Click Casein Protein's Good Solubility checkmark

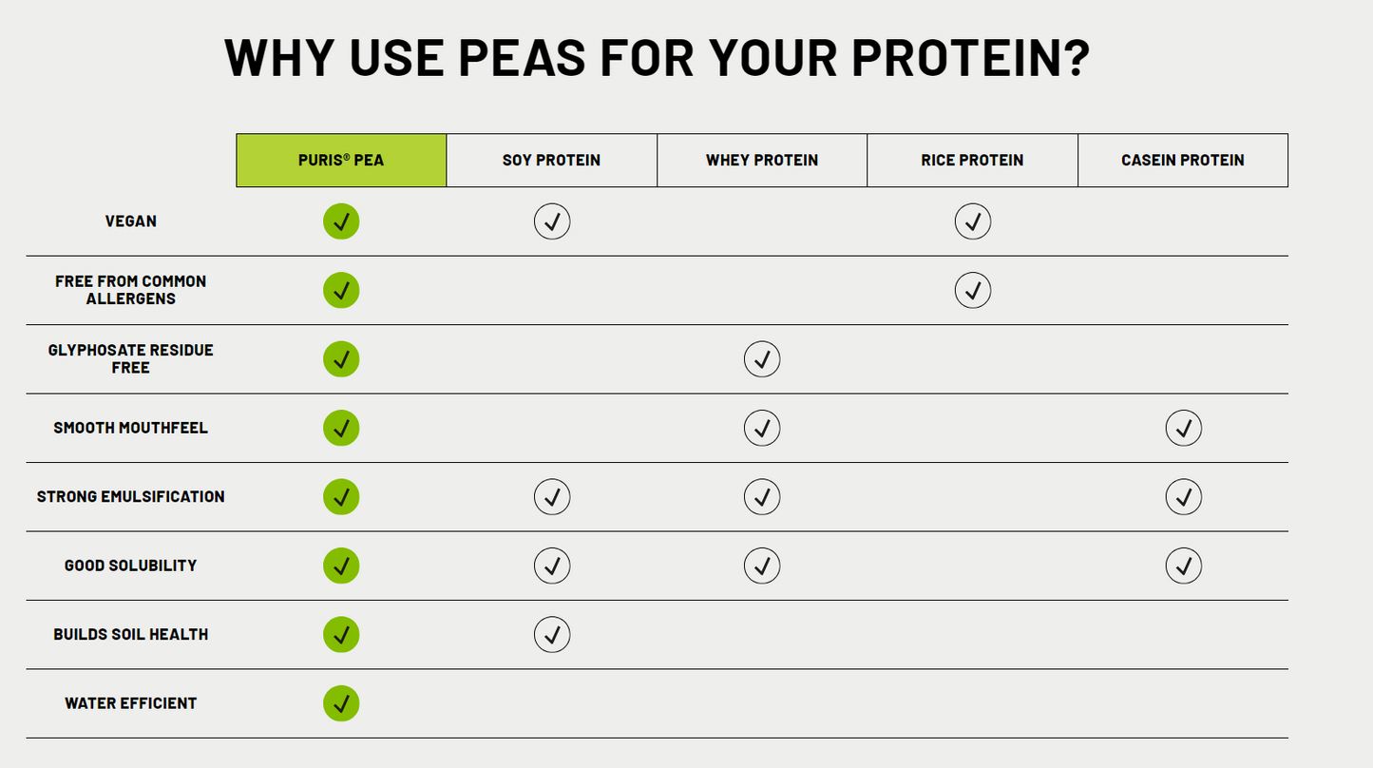click(x=1183, y=566)
